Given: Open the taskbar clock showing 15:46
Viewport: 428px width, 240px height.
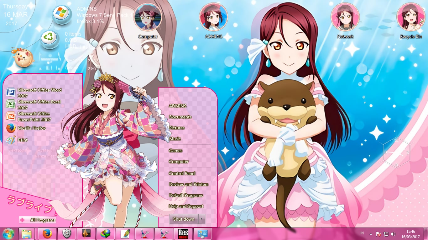Looking at the screenshot, I should [x=410, y=234].
